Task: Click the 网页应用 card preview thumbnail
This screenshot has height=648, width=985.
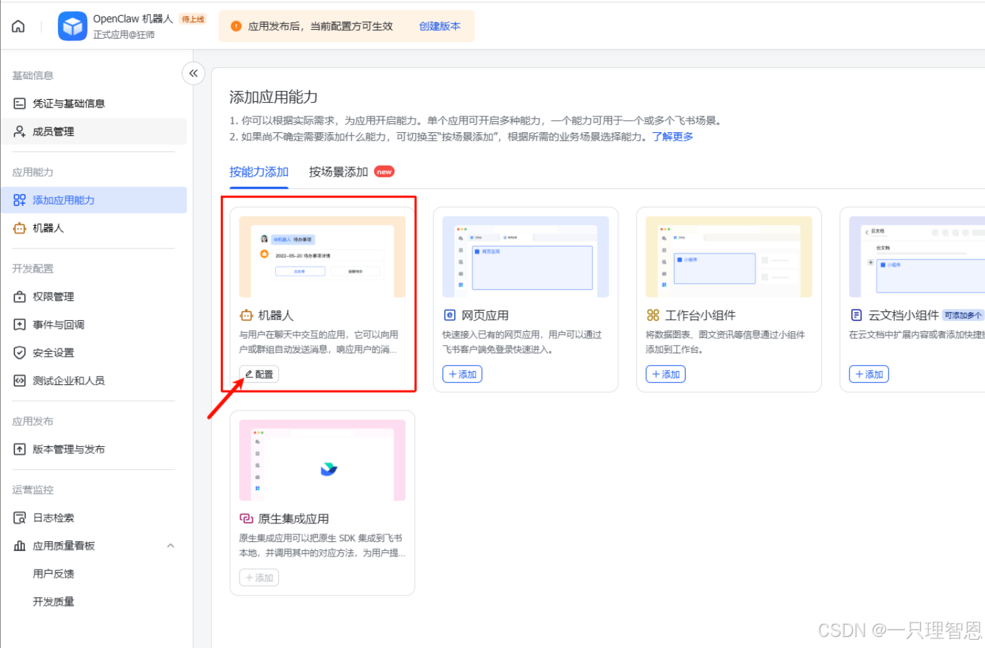Action: click(x=525, y=257)
